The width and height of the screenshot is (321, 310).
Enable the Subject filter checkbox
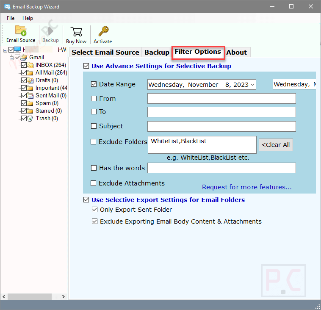point(94,126)
